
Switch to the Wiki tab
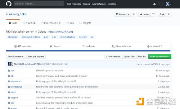click(x=70, y=23)
